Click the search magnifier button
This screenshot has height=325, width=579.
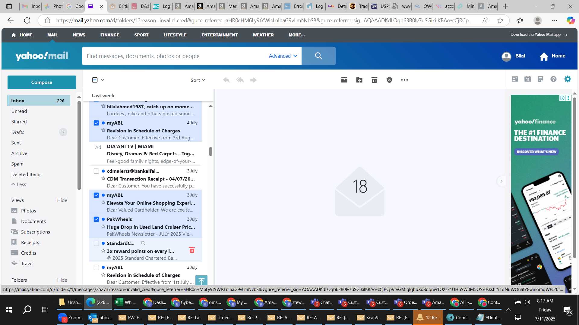pos(318,56)
